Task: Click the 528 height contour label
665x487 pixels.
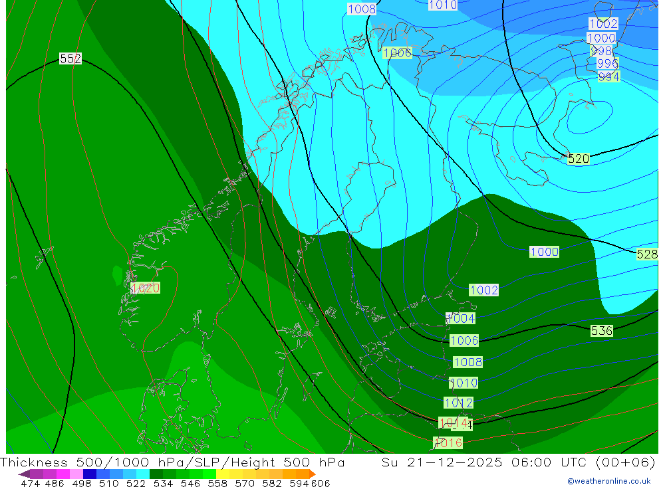Action: pyautogui.click(x=647, y=254)
